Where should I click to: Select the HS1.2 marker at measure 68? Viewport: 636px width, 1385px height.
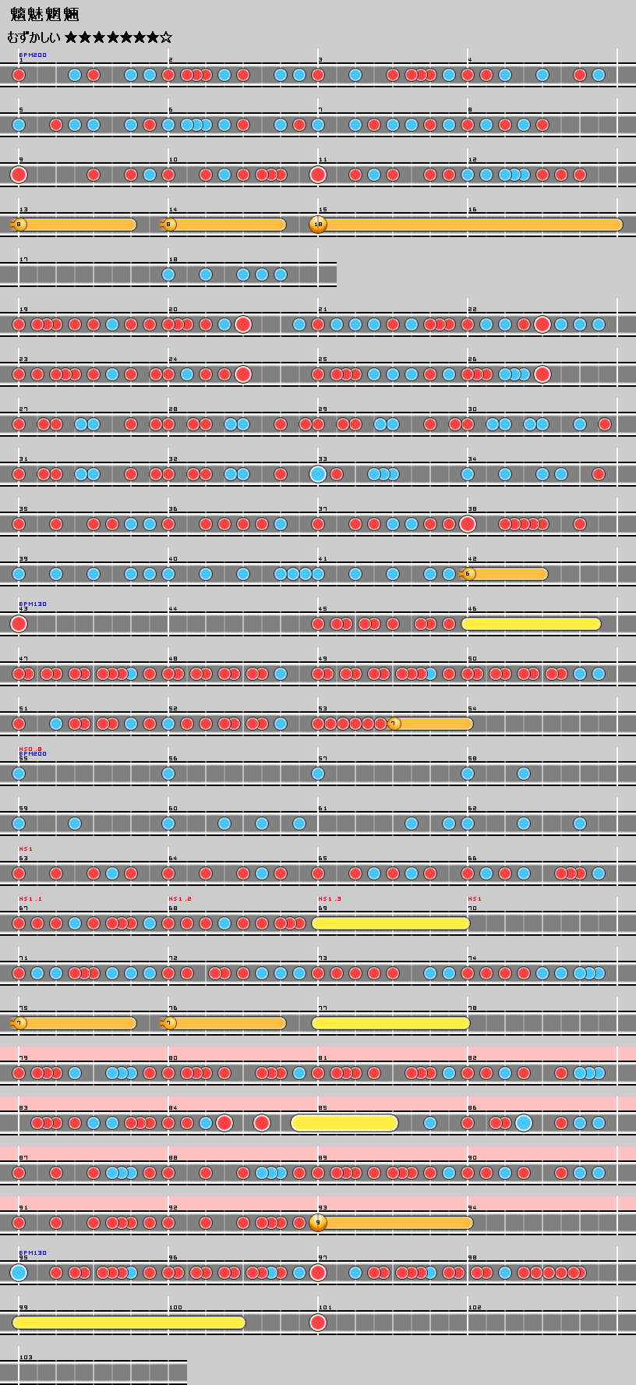pos(180,899)
